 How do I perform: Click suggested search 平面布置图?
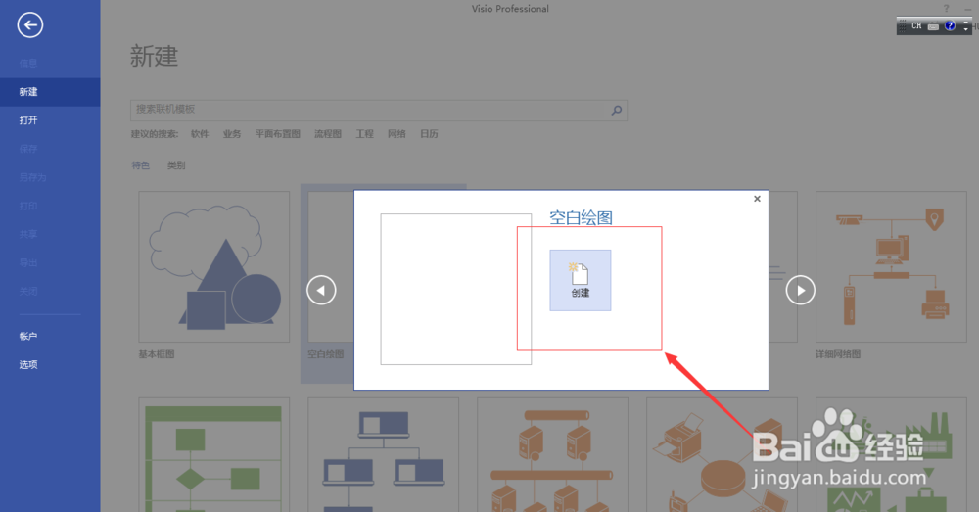(x=278, y=134)
